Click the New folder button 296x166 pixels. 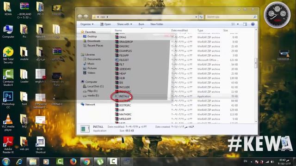coord(157,24)
